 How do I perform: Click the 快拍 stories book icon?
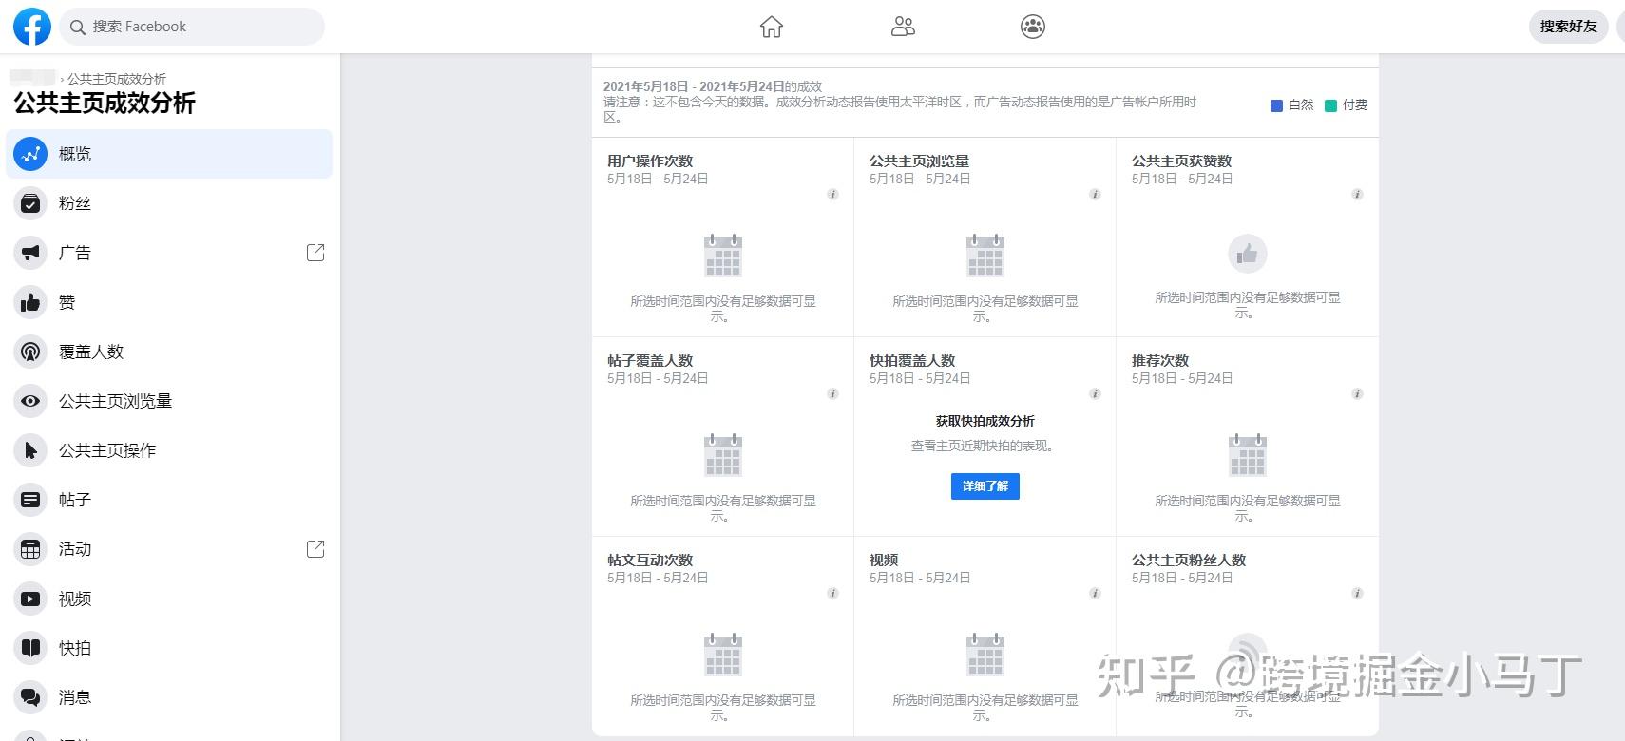tap(30, 648)
